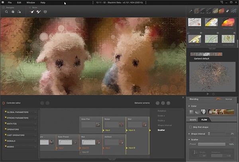This screenshot has width=239, height=162.
Task: Click the rotate canvas navigate icon
Action: (x=19, y=12)
